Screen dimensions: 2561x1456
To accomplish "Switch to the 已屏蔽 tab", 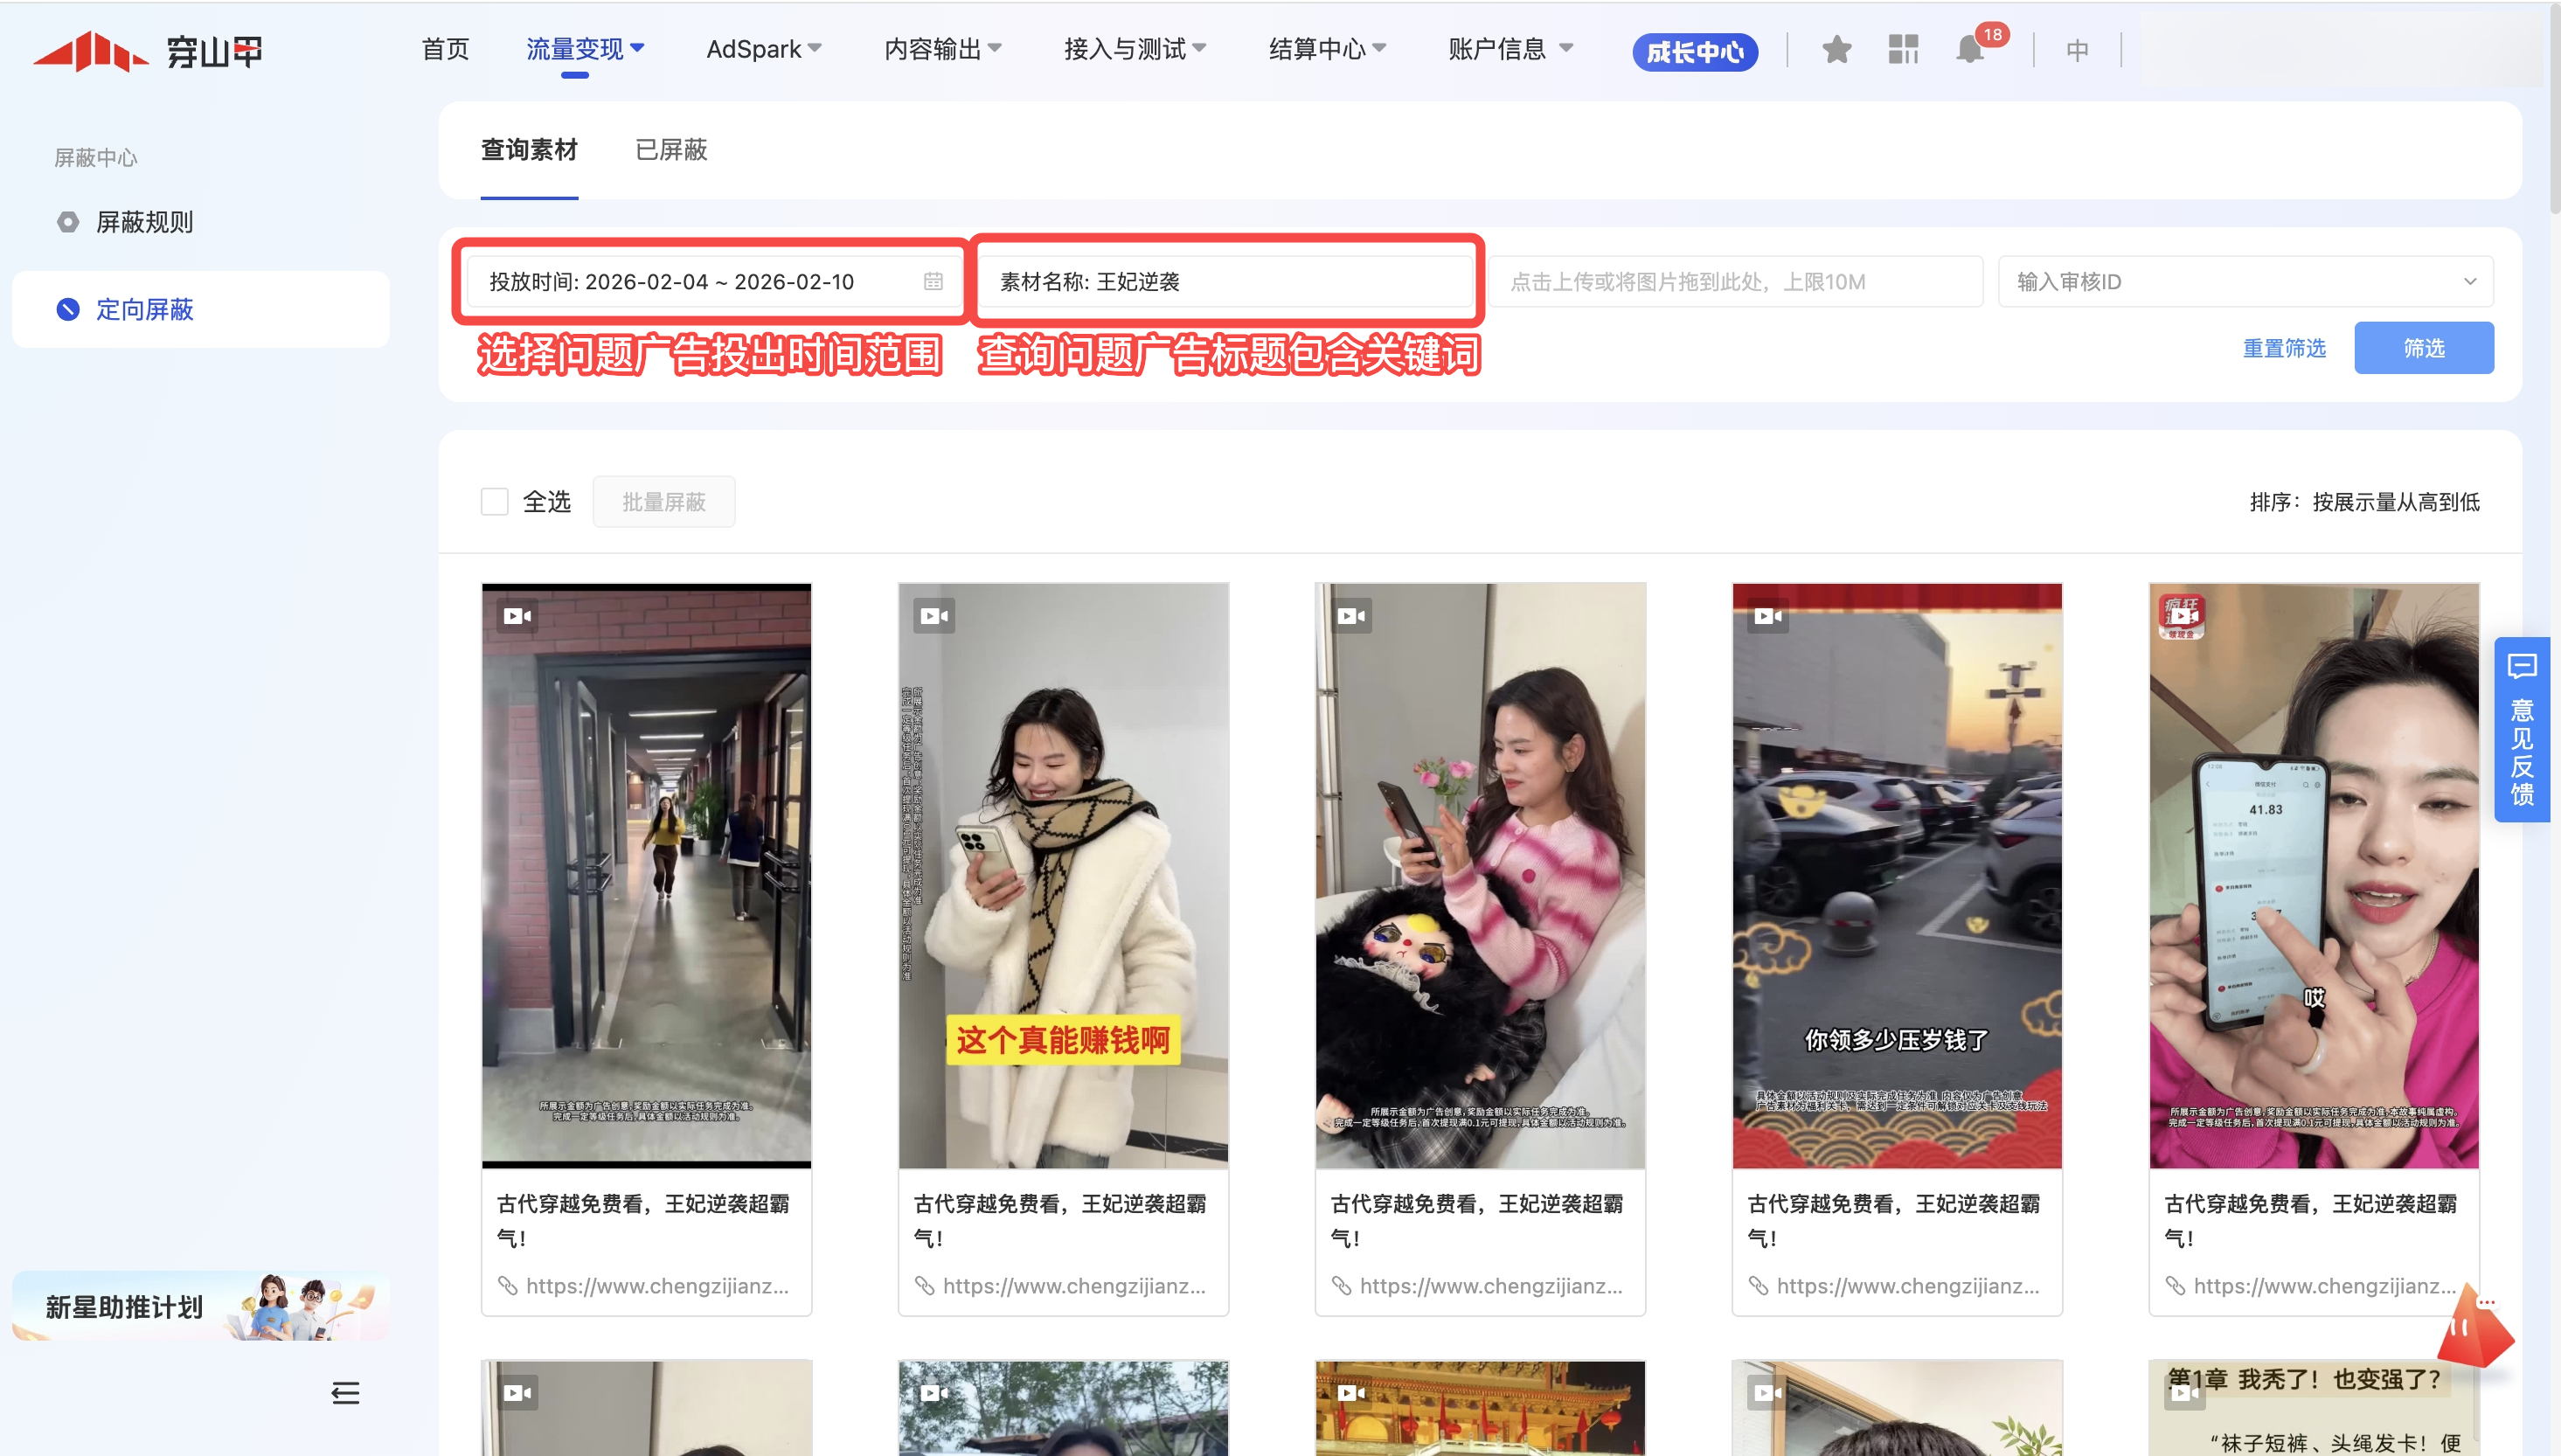I will pyautogui.click(x=671, y=150).
